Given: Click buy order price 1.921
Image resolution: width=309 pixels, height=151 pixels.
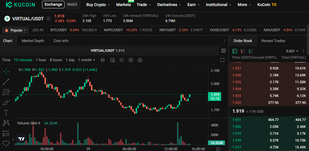Looking at the screenshot, I should point(237,120).
